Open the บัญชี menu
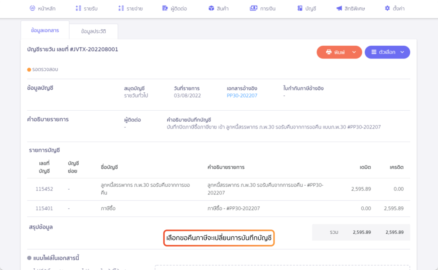The image size is (438, 270). [x=307, y=9]
